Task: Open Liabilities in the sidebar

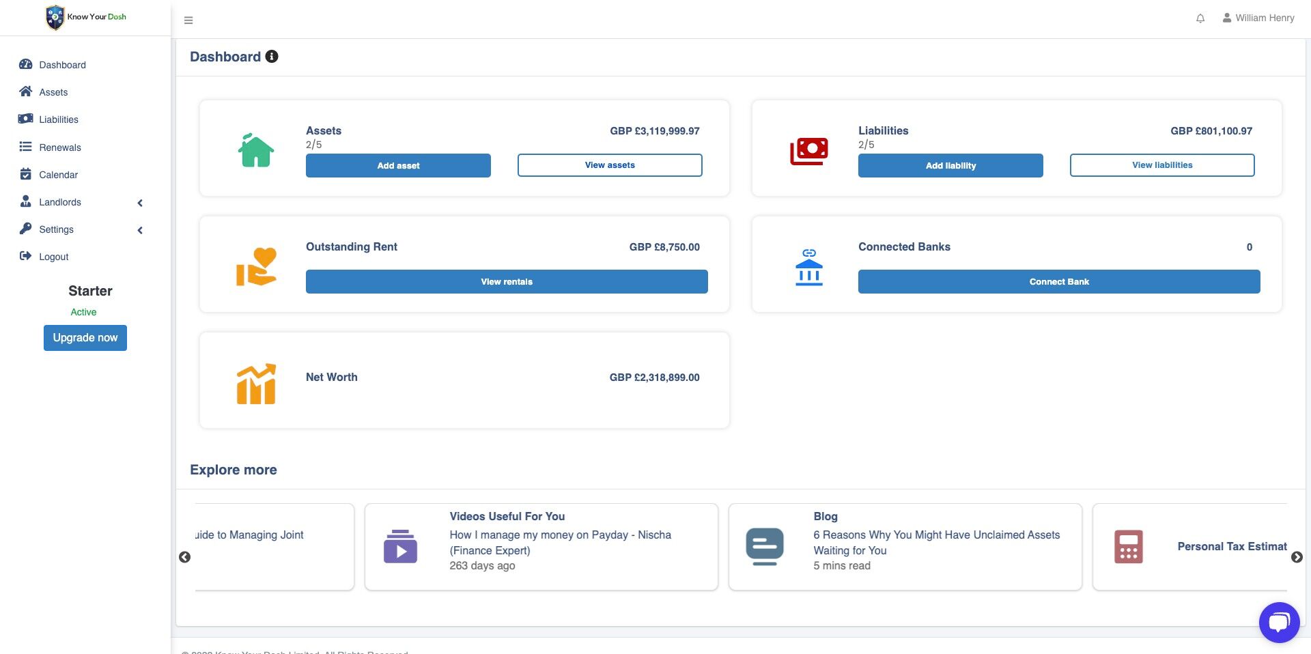Action: [59, 119]
